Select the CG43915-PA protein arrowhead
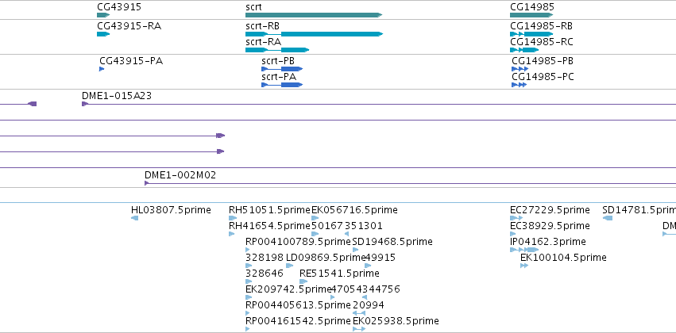This screenshot has height=333, width=676. (102, 69)
